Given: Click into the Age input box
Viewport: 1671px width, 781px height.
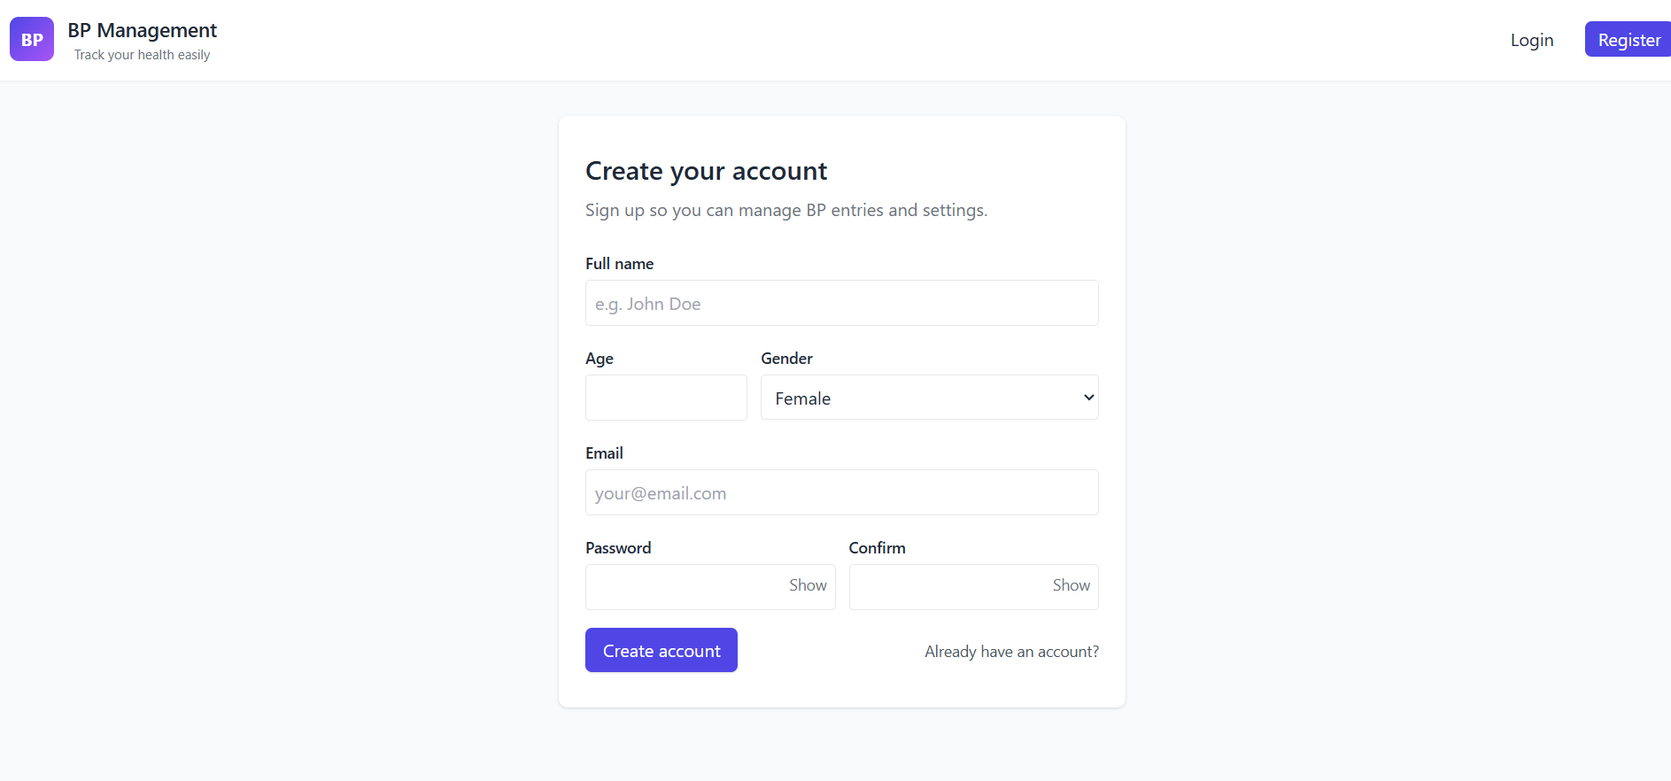Looking at the screenshot, I should point(666,398).
